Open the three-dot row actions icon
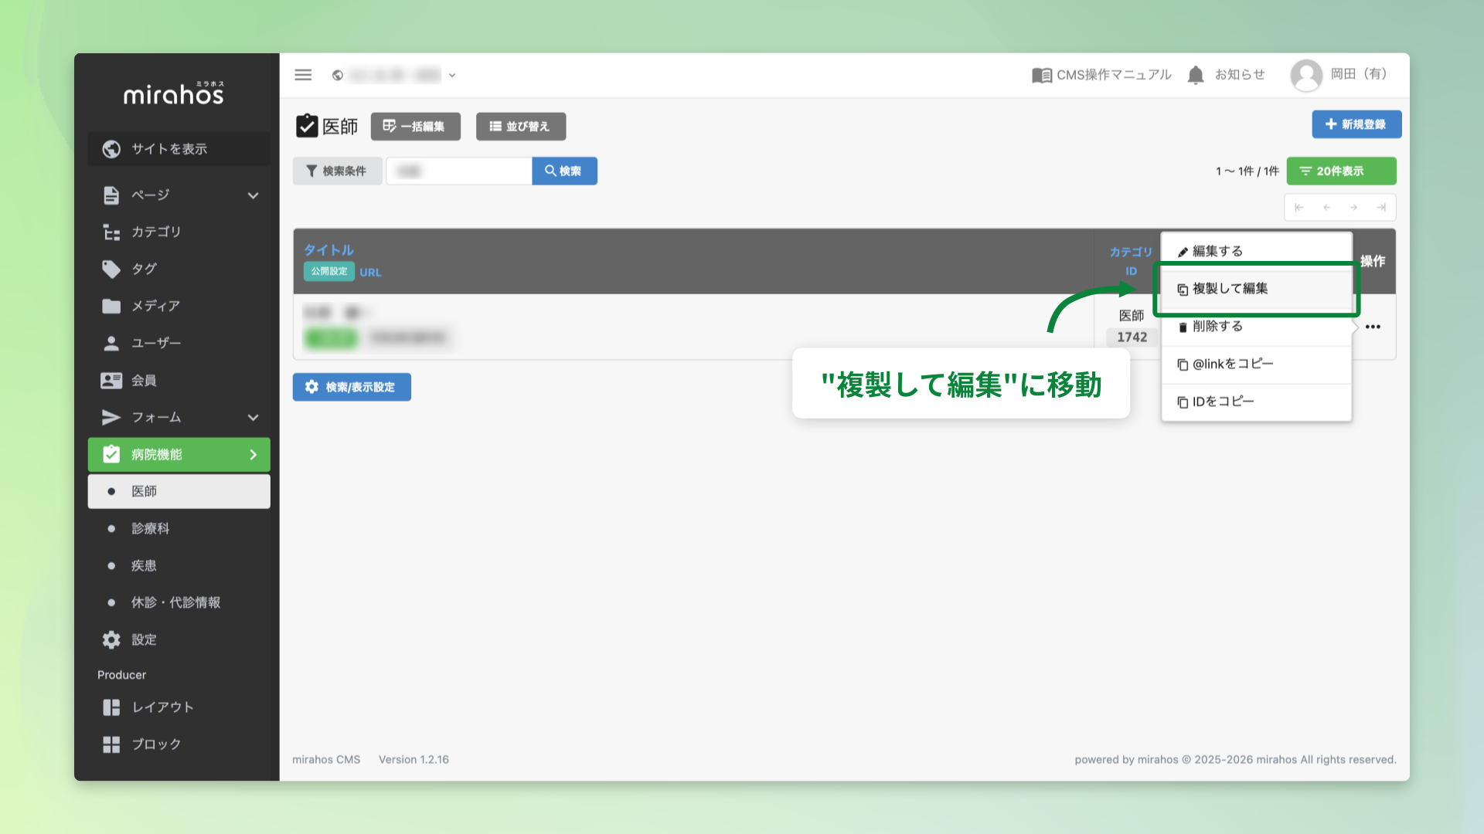Viewport: 1484px width, 834px height. coord(1373,327)
